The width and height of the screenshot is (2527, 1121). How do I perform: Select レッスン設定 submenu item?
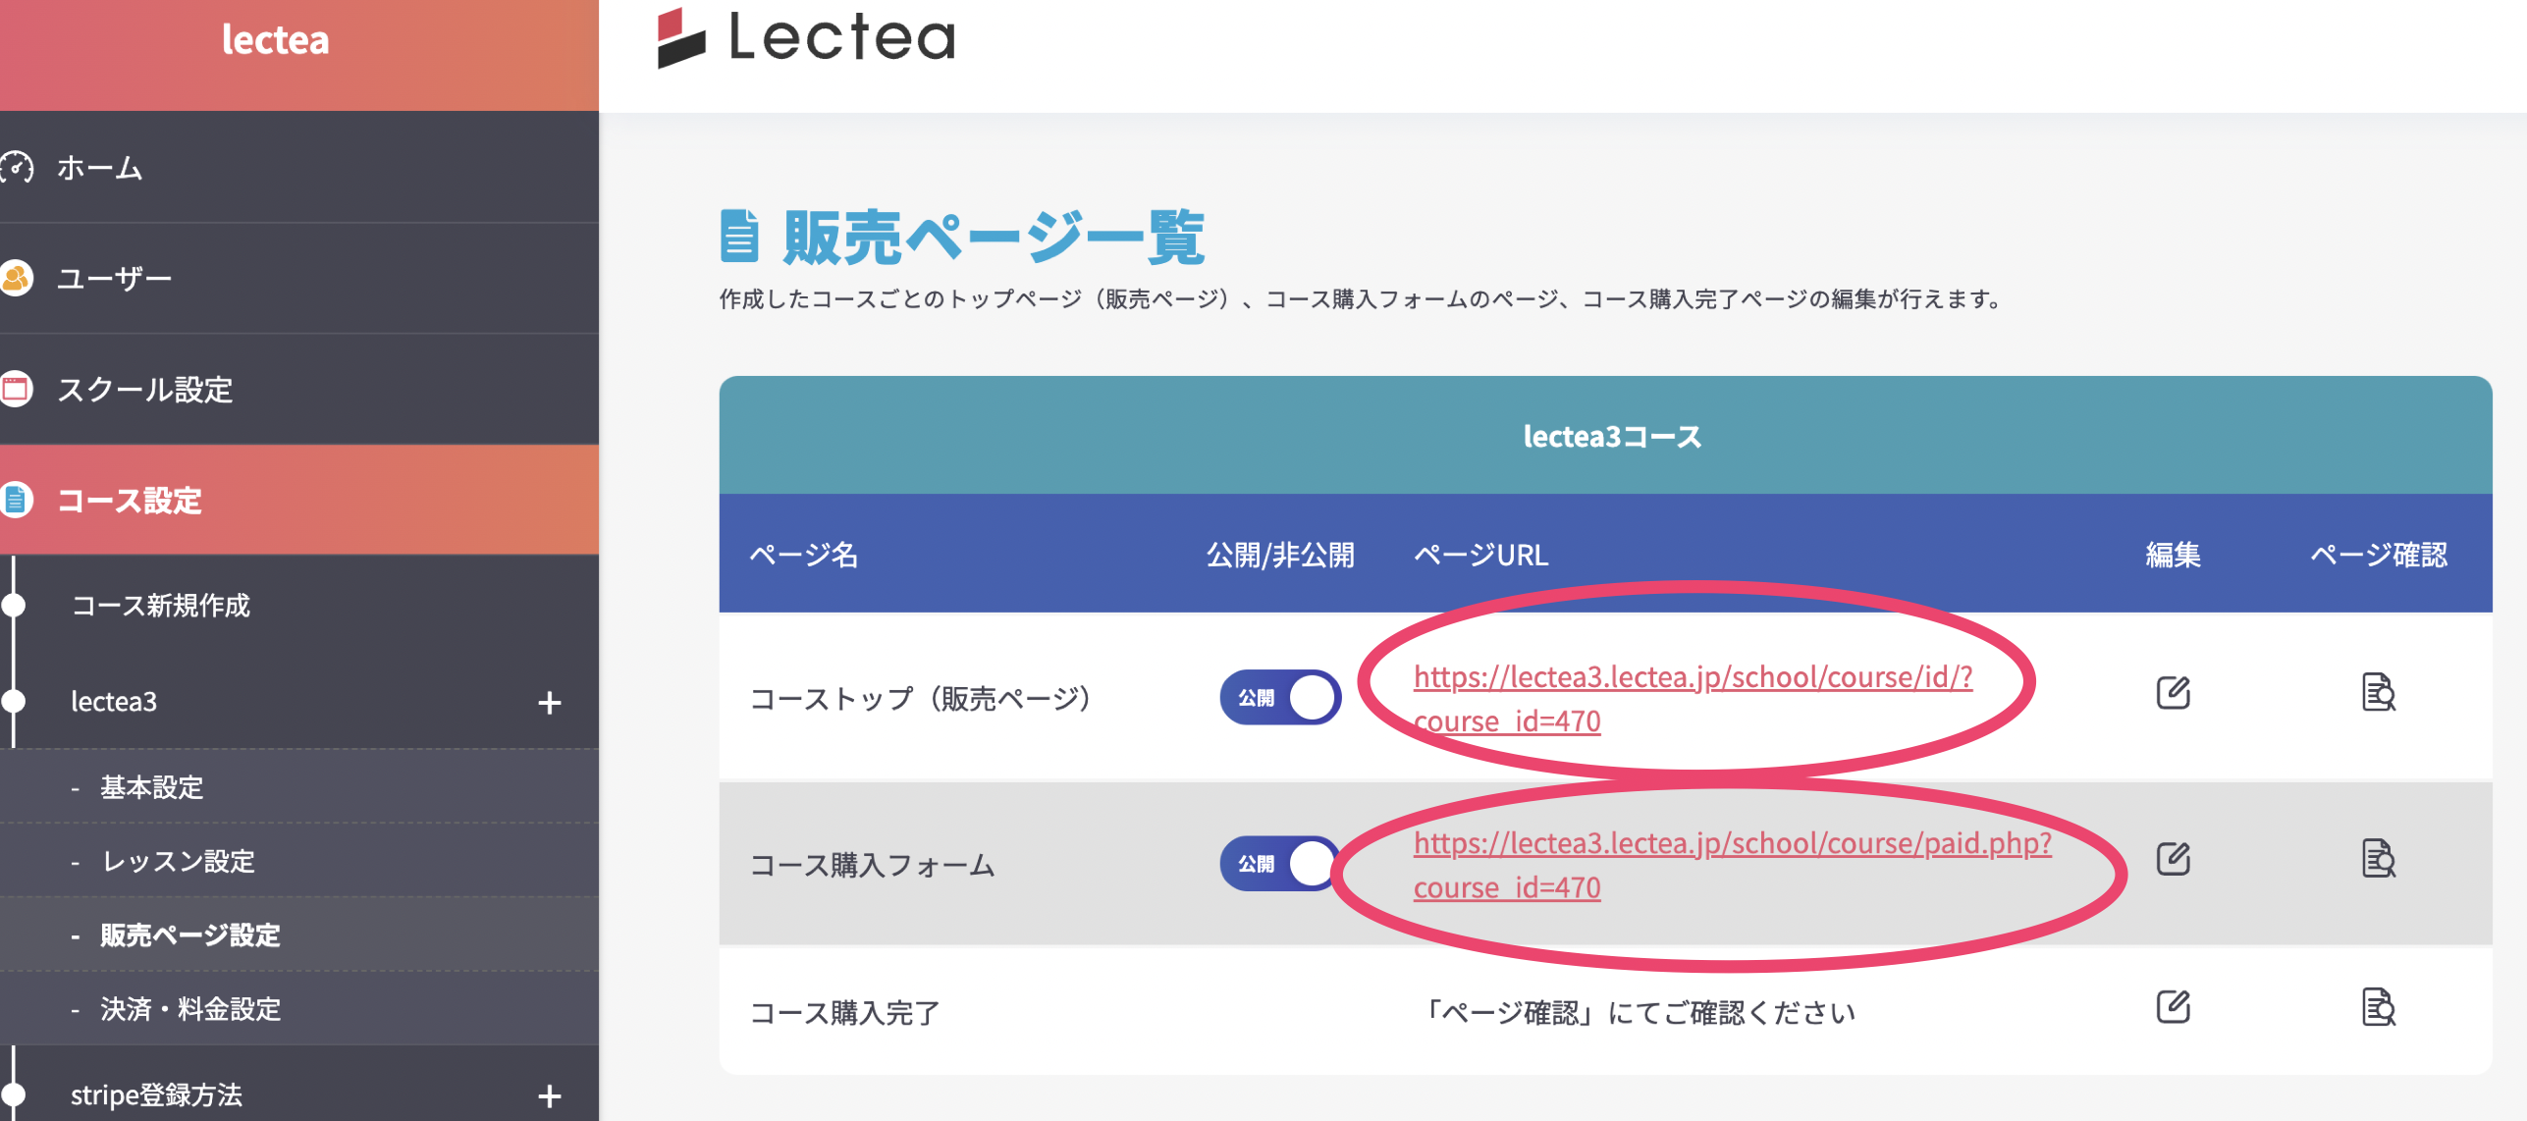(x=179, y=862)
